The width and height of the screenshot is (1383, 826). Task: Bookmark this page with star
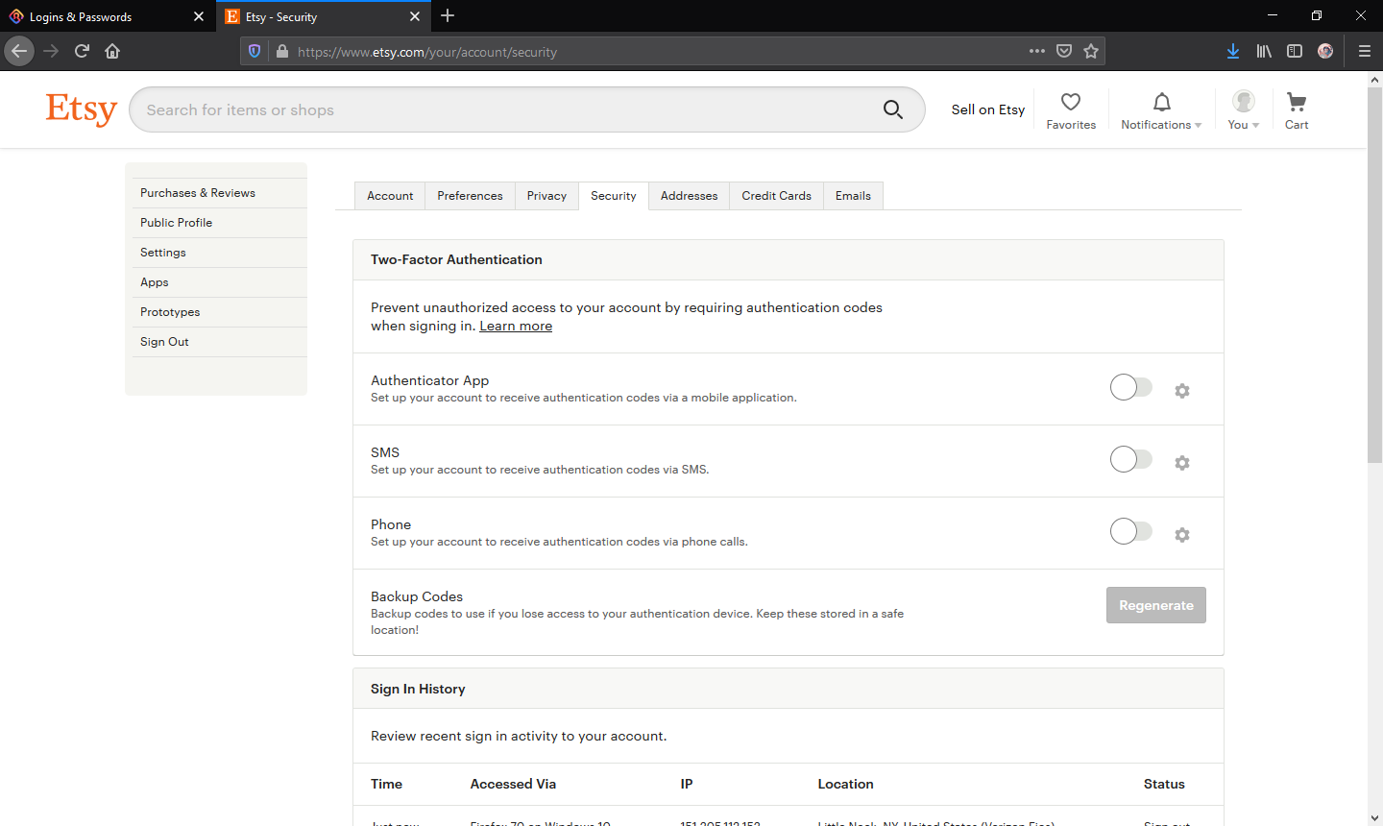(x=1091, y=51)
